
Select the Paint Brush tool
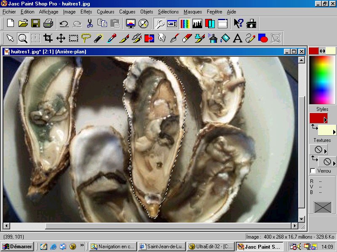[x=124, y=38]
